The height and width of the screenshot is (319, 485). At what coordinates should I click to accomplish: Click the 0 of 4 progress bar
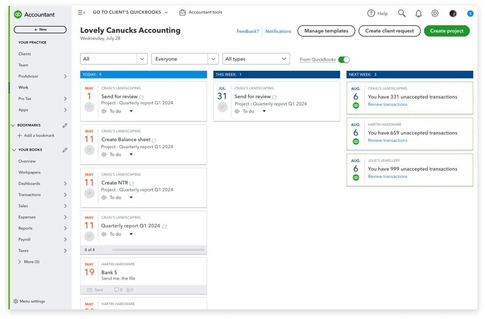(158, 250)
